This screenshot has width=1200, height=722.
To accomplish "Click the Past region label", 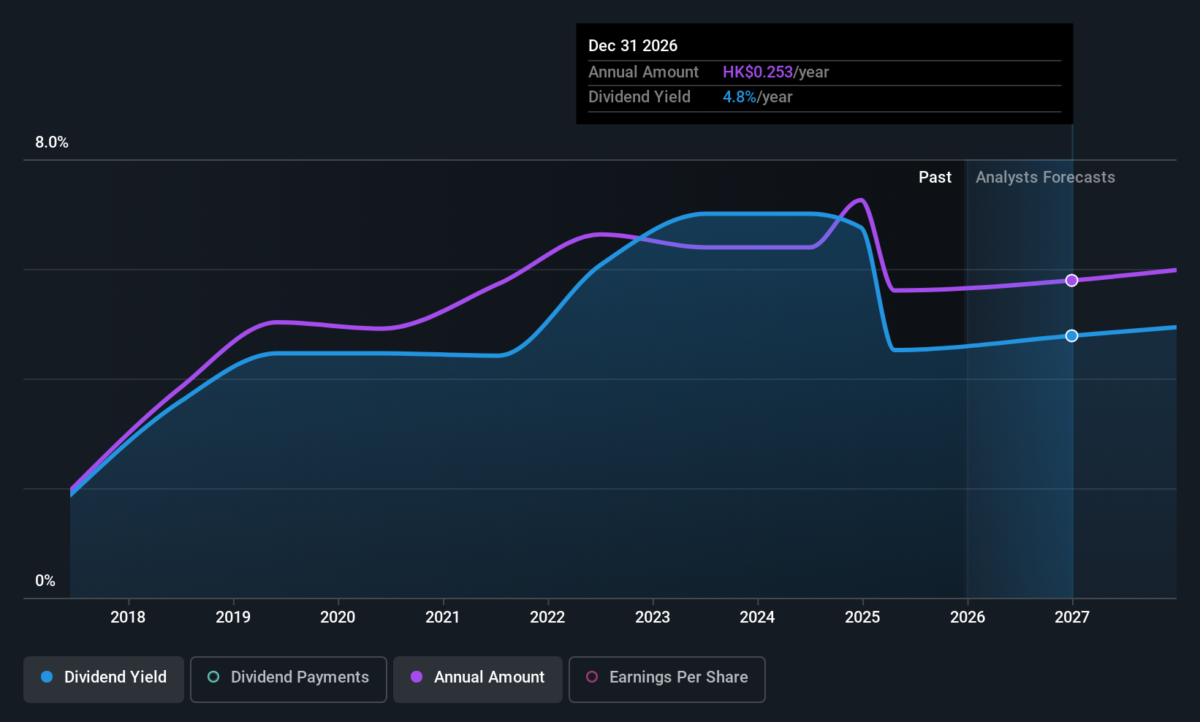I will 935,178.
